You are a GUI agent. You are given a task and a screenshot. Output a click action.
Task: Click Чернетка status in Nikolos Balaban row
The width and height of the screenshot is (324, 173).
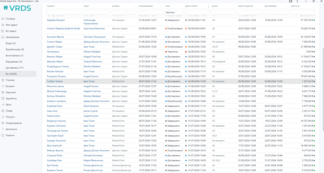coord(172,52)
